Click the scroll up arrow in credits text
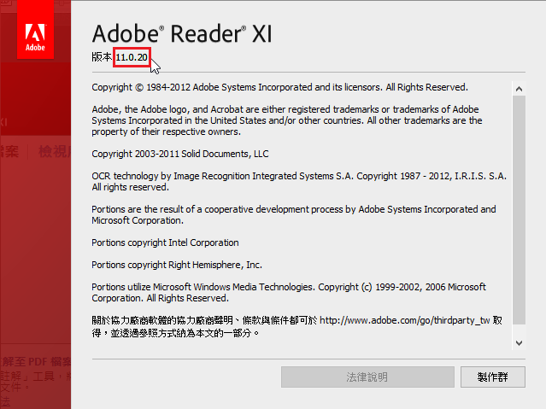The width and height of the screenshot is (546, 409). pos(519,89)
